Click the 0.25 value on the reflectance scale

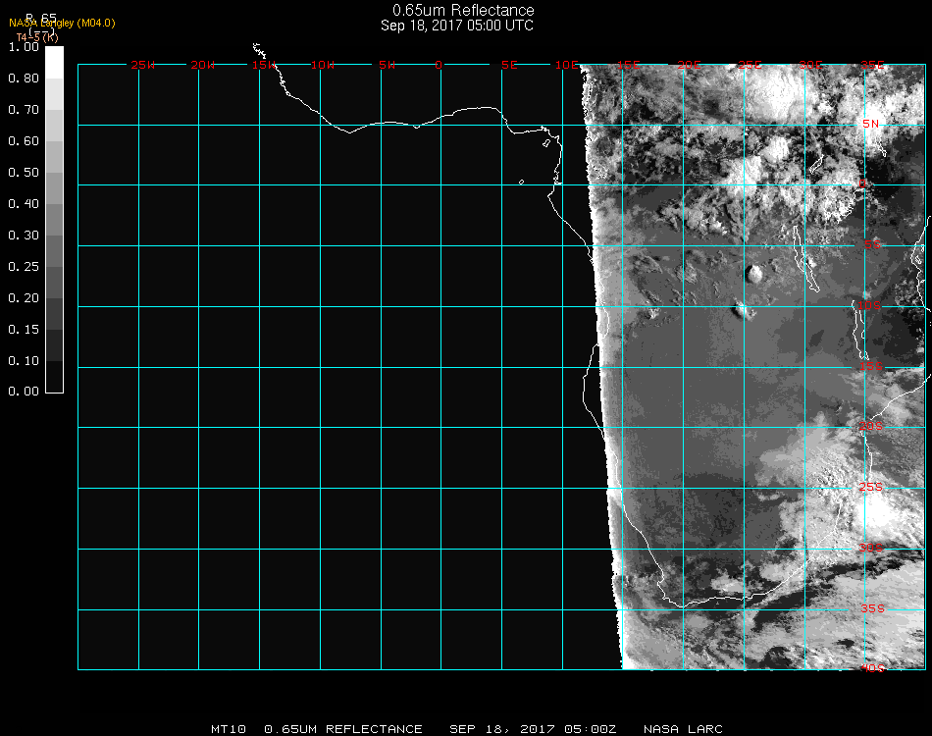24,267
